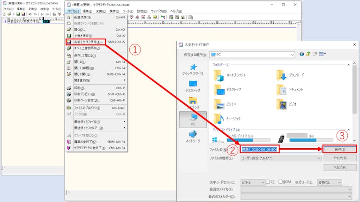Select the Pictures folder
Screen dimensions: 360x202
point(225,104)
